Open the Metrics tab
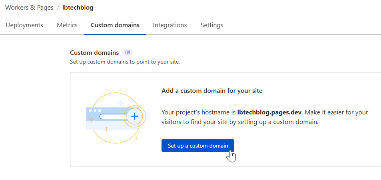This screenshot has height=180, width=381. click(67, 25)
